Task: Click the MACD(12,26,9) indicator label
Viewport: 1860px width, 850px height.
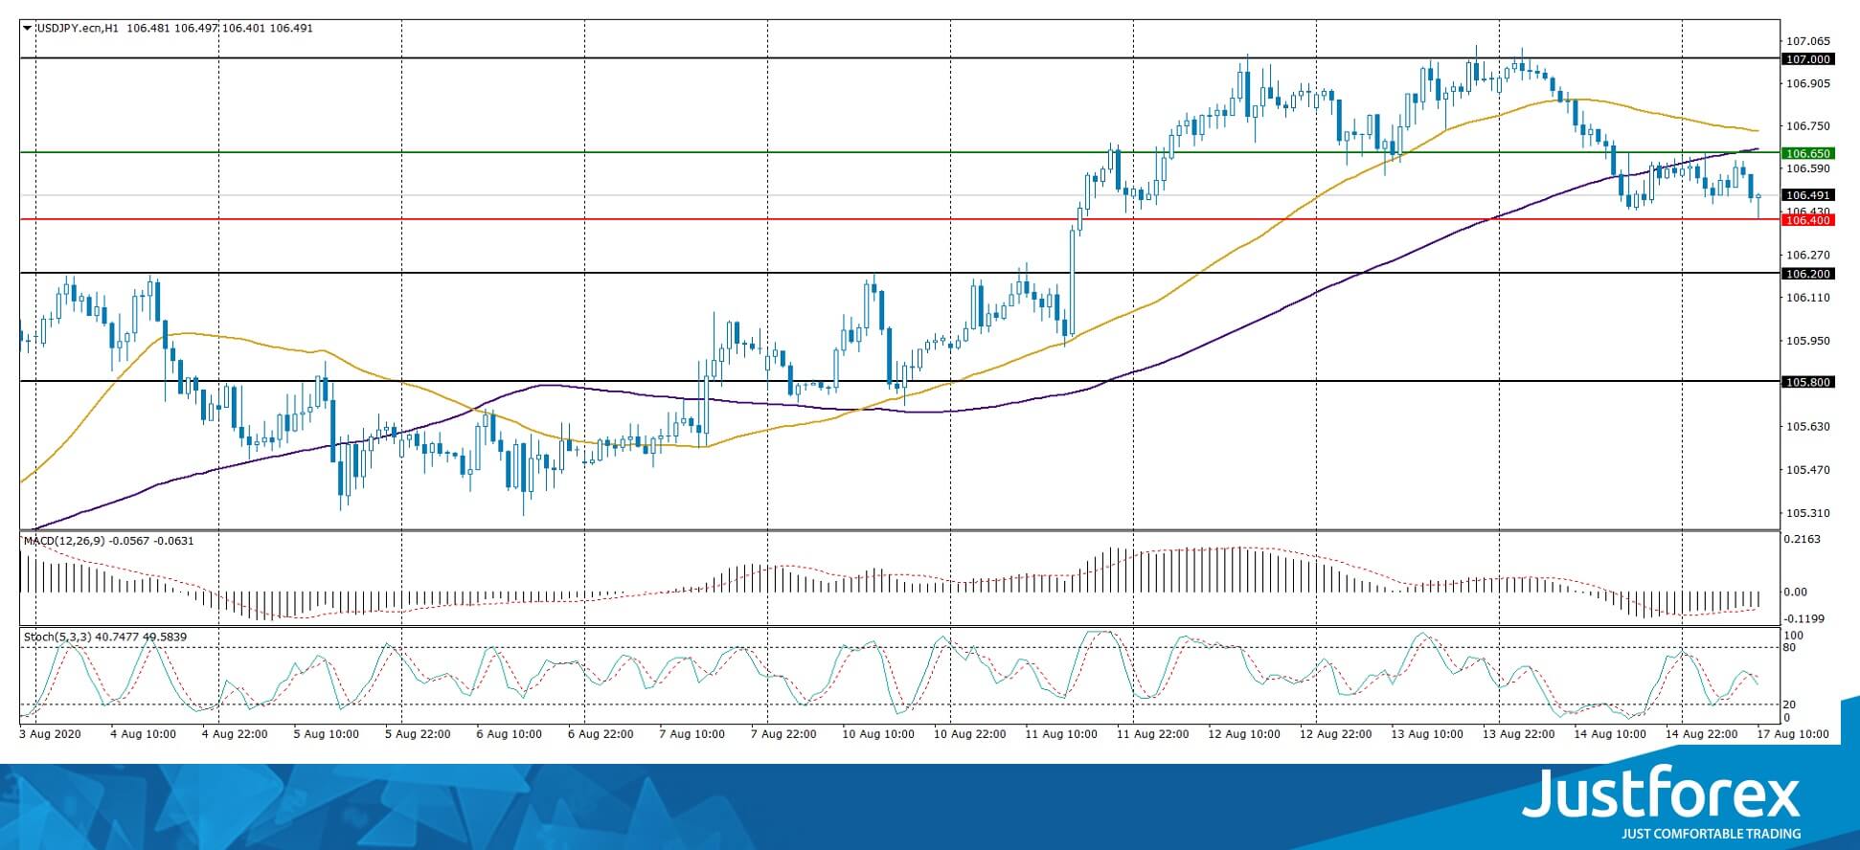Action: click(65, 541)
